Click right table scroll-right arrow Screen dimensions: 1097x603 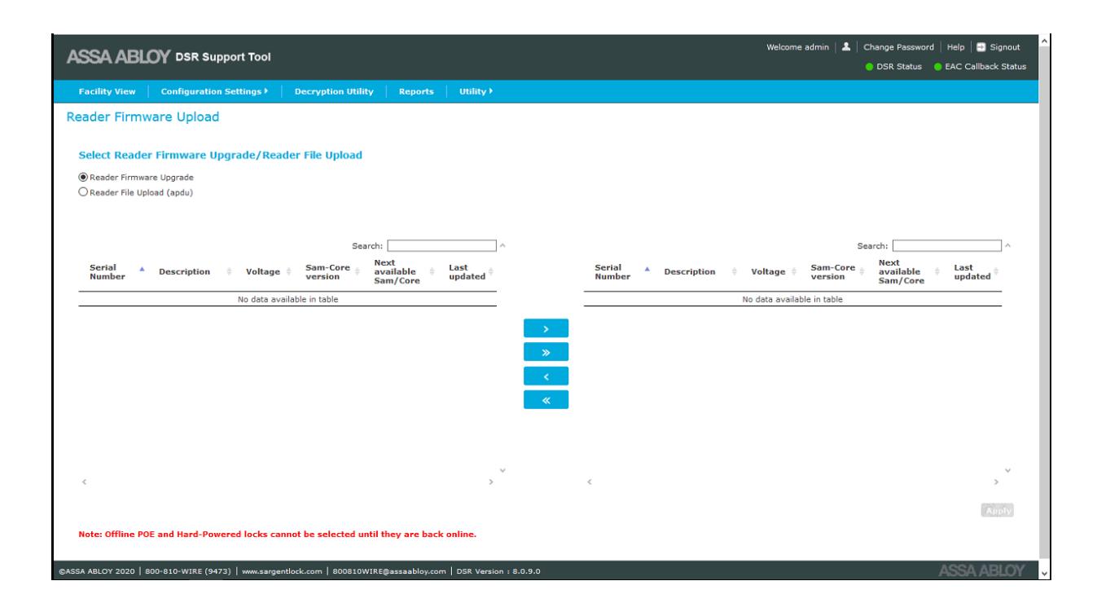pos(997,483)
